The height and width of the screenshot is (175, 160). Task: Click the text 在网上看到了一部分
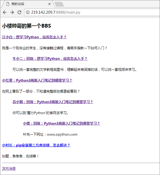point(17,91)
